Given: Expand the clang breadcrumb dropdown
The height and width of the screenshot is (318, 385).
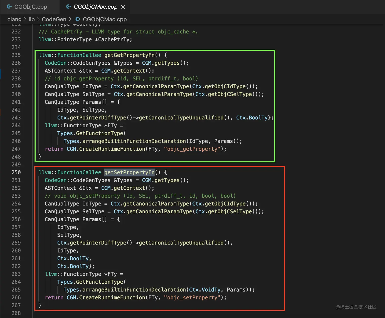Looking at the screenshot, I should click(14, 19).
